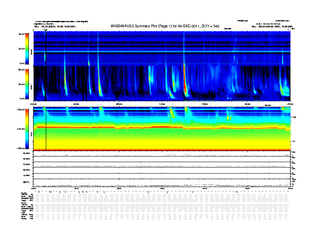The image size is (313, 242).
Task: Select the RAD1 rainbow color scale bar
Action: tap(27, 84)
